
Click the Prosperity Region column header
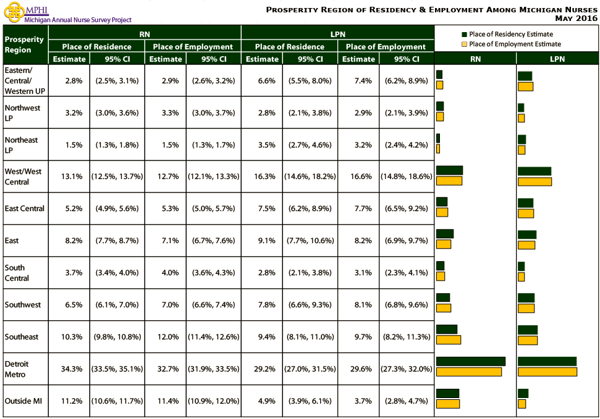tap(25, 44)
